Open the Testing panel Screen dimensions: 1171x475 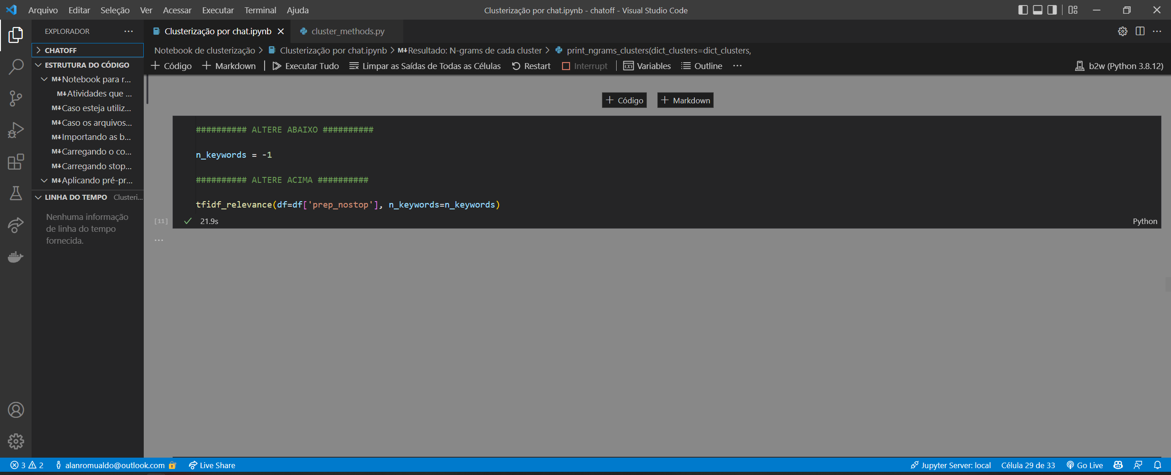pyautogui.click(x=16, y=194)
